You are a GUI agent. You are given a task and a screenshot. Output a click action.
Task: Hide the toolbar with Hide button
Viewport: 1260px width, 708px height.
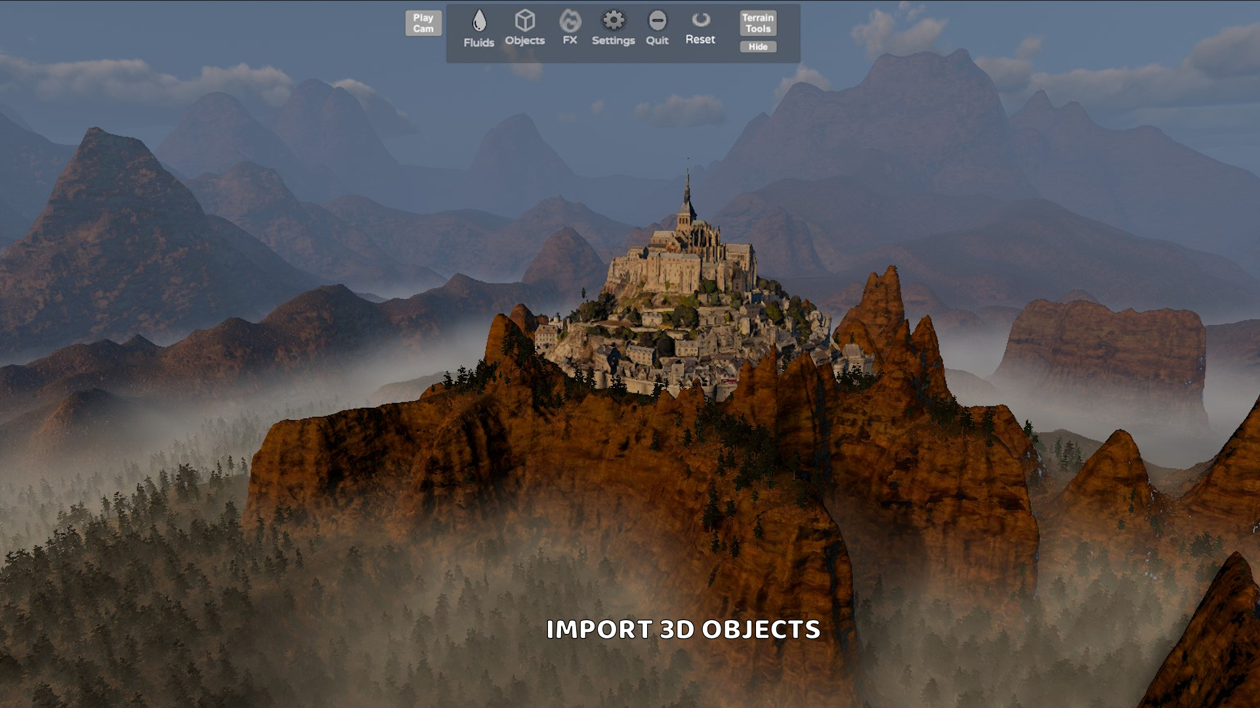[x=758, y=47]
